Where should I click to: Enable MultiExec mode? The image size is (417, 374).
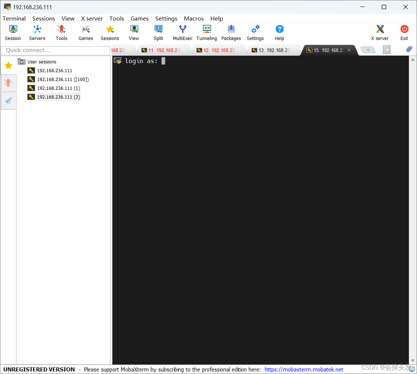[x=182, y=32]
